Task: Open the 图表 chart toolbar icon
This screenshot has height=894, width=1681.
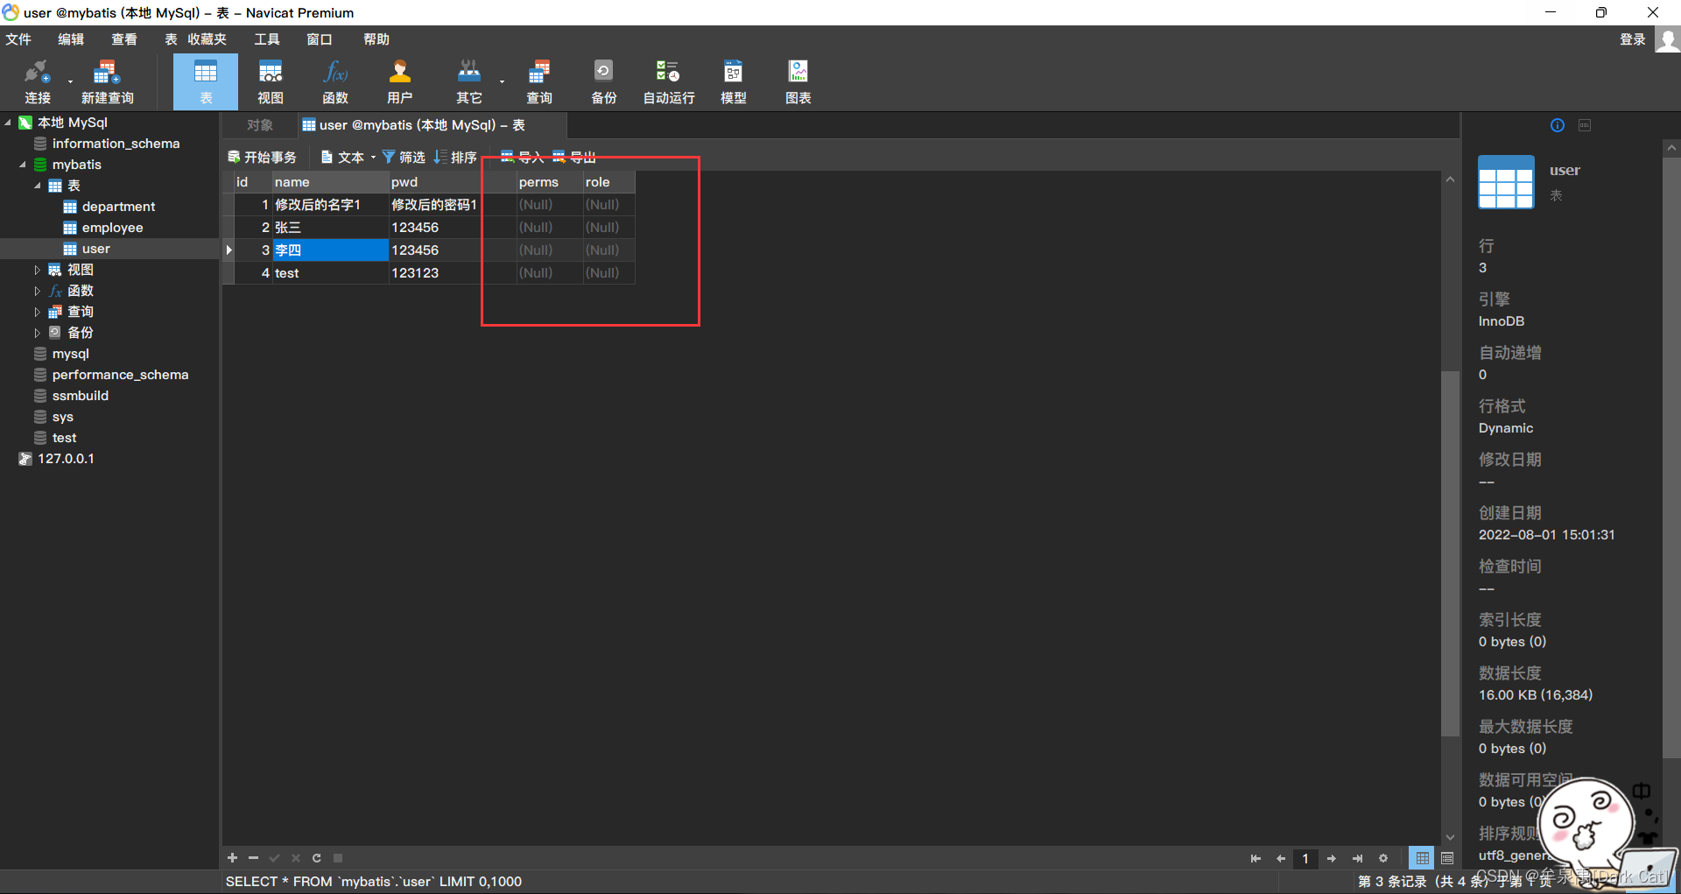Action: click(x=798, y=81)
